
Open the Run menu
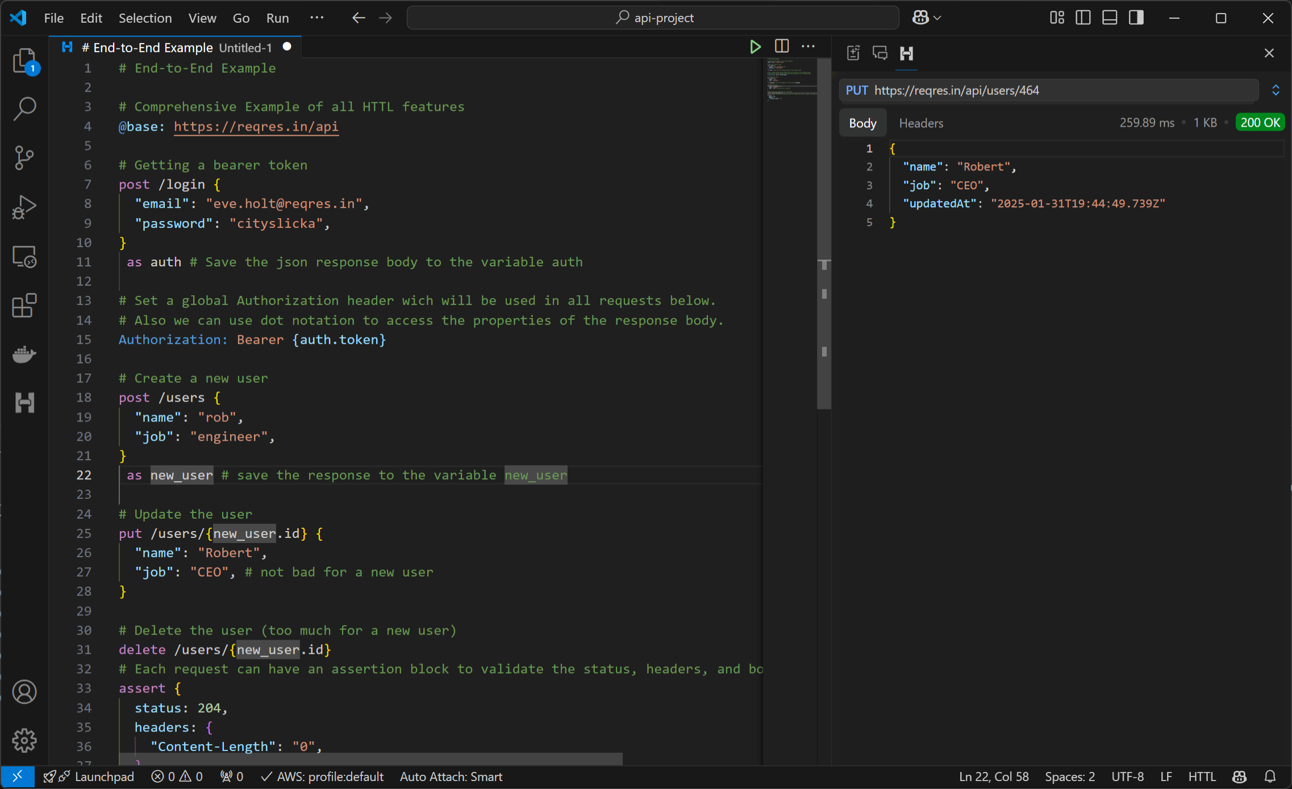click(277, 18)
